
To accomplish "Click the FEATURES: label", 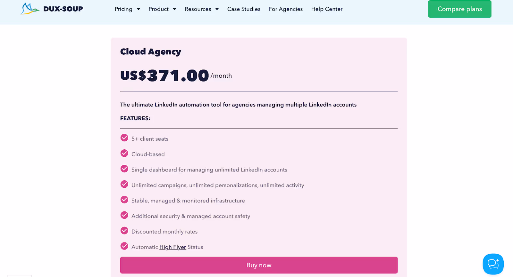I will [x=135, y=118].
